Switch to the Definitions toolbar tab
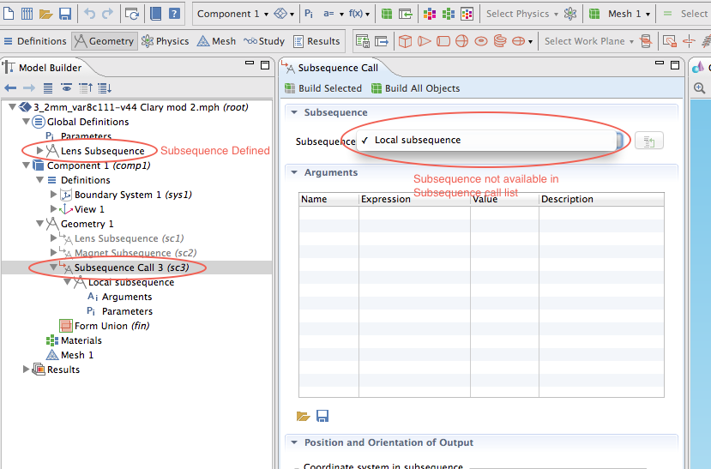Screen dimensions: 711x469 click(x=35, y=41)
